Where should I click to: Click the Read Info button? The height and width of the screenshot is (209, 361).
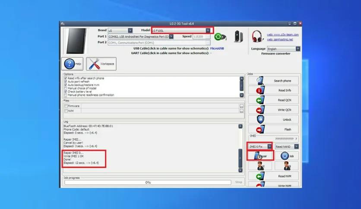click(x=273, y=90)
